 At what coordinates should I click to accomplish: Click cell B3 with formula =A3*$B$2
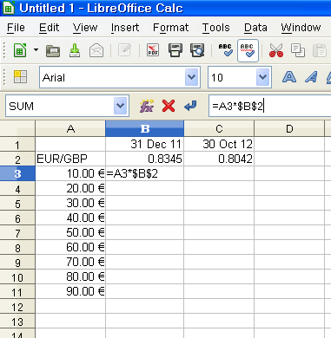145,173
